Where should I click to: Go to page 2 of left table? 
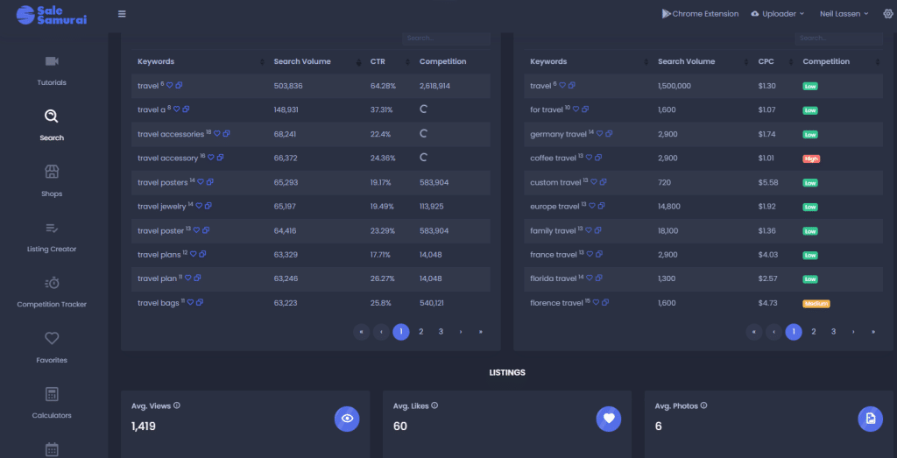421,332
